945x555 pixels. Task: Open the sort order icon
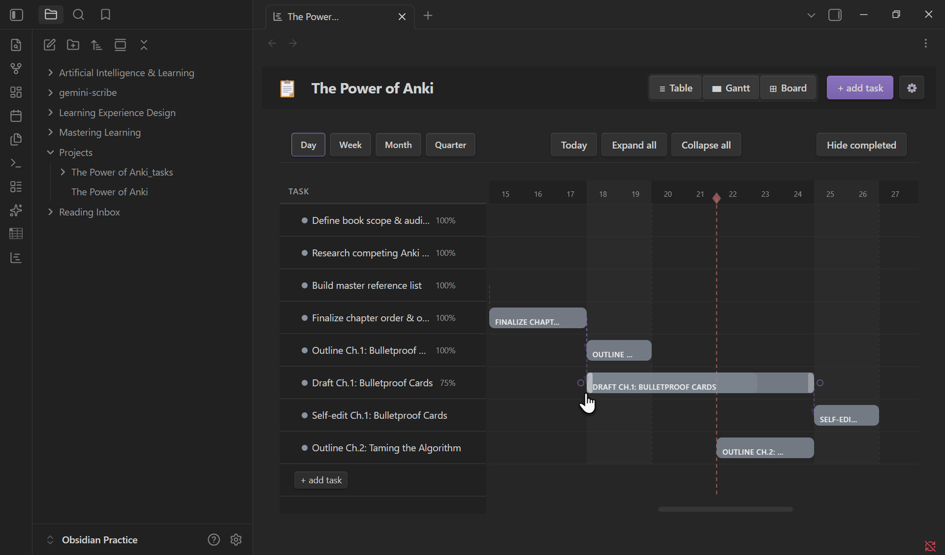click(x=97, y=45)
